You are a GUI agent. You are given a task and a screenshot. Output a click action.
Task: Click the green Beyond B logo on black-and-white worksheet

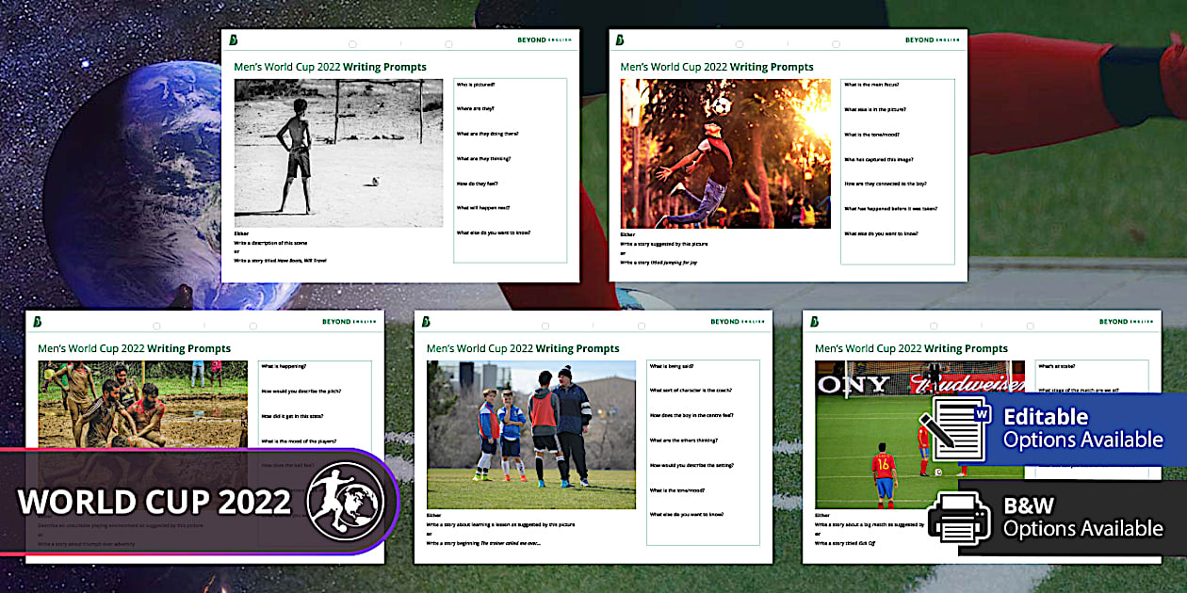click(232, 40)
